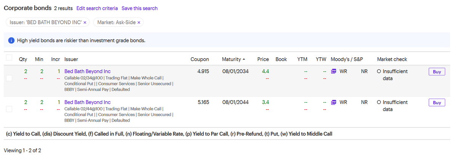This screenshot has height=160, width=457.
Task: Click the '2 results' count text
Action: tap(63, 8)
